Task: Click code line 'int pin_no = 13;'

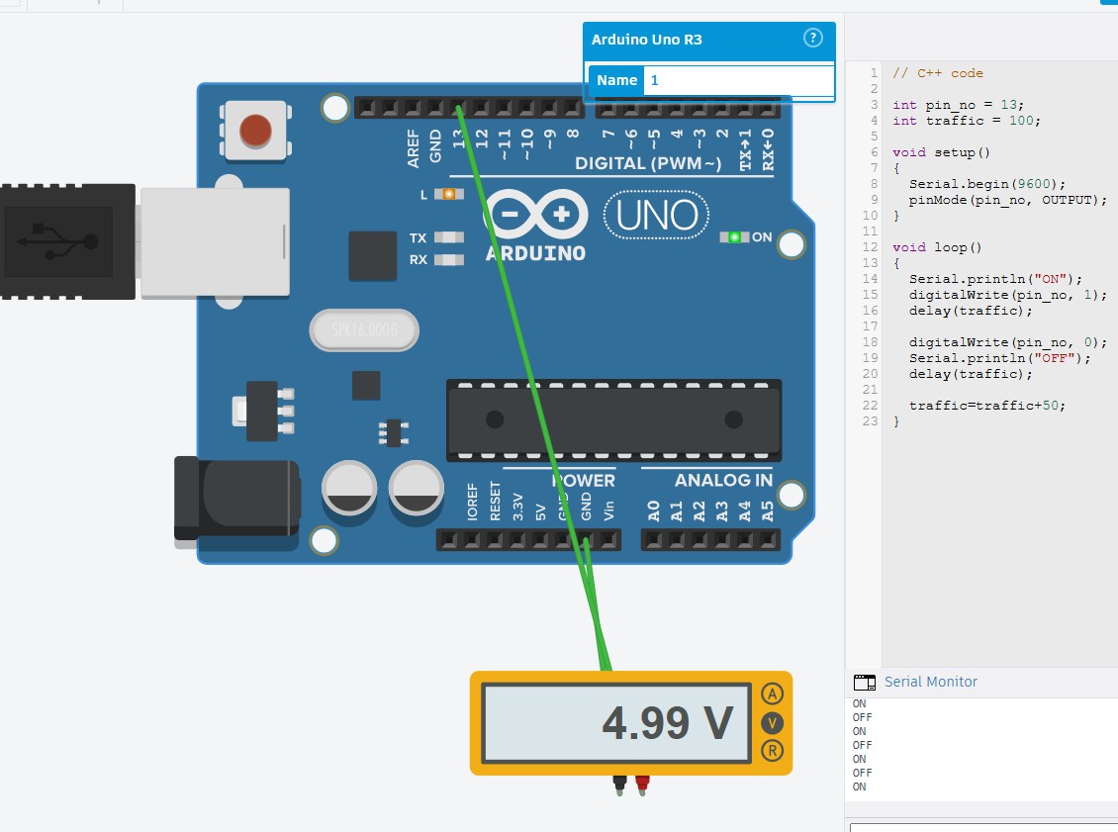Action: pos(958,105)
